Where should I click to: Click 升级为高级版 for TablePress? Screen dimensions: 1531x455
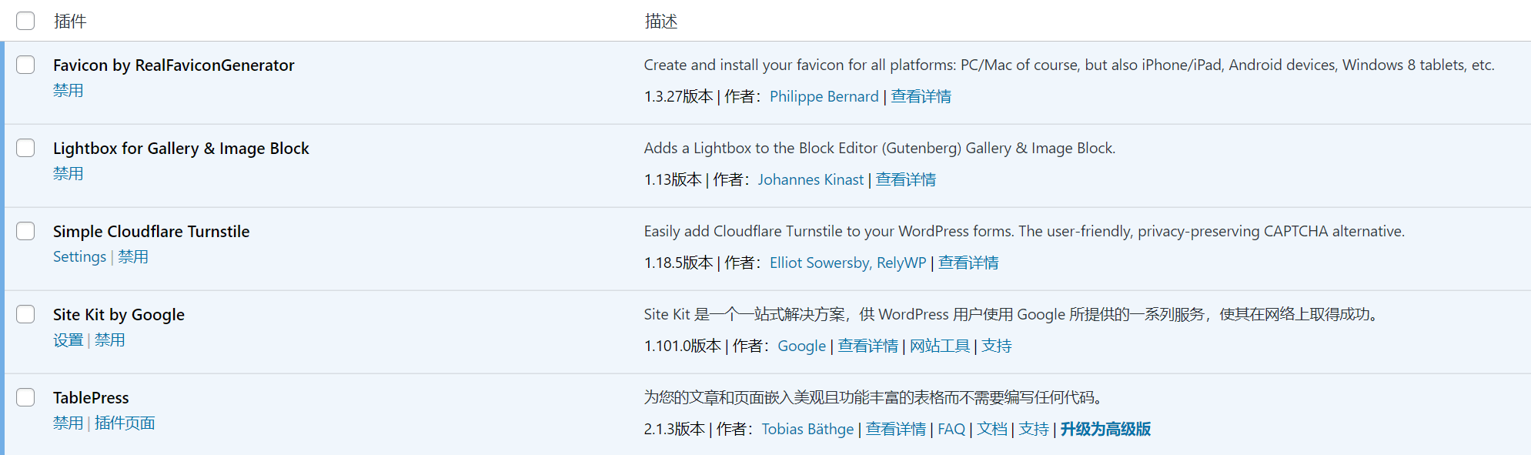[x=1105, y=430]
